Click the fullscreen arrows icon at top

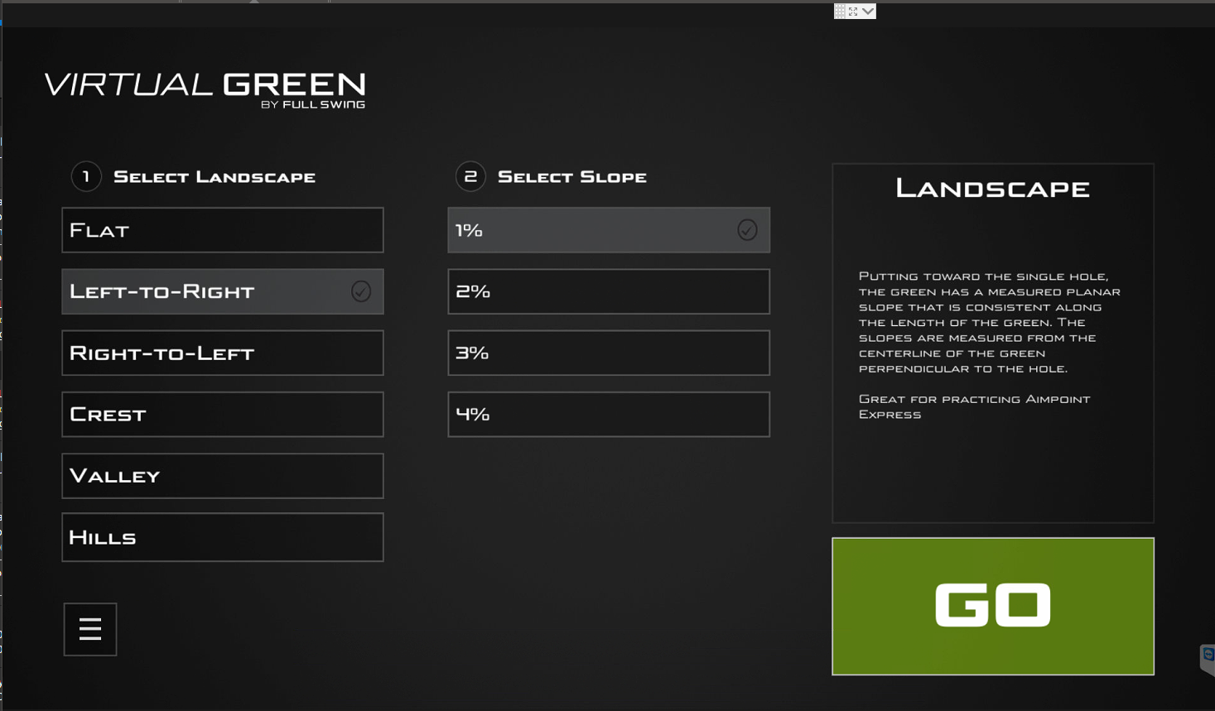coord(853,12)
